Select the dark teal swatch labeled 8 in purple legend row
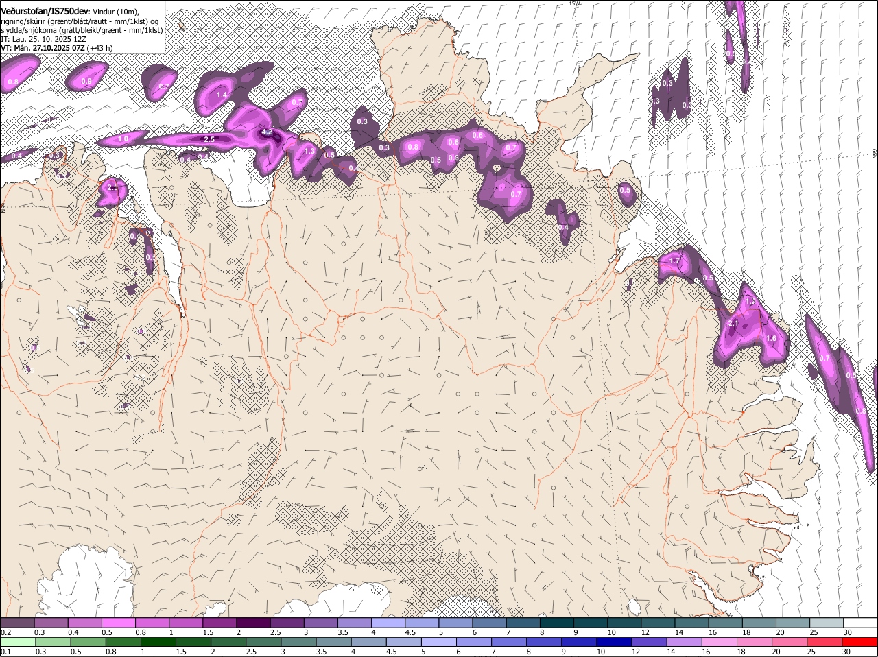The height and width of the screenshot is (657, 878). pos(558,623)
